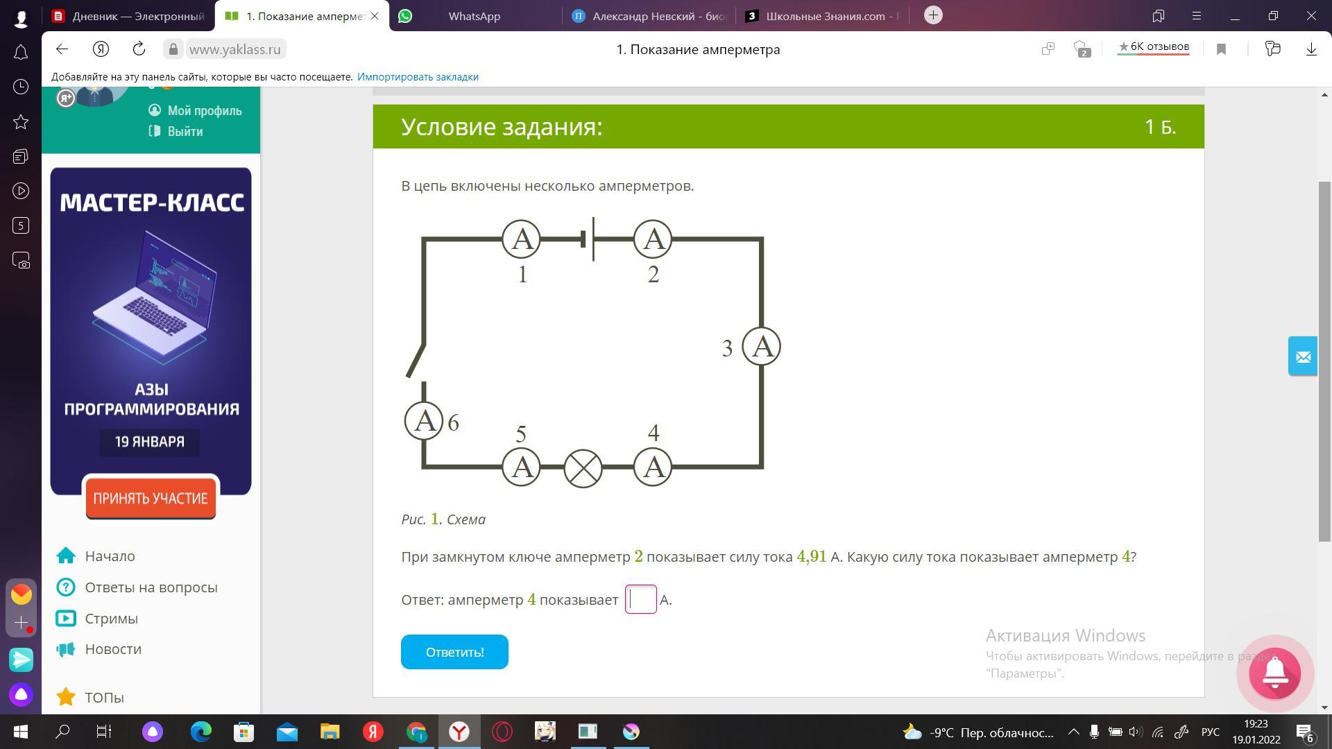Click the ammeter 4 answer input field
1332x749 pixels.
pos(641,599)
